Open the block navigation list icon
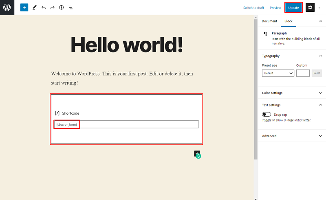326x200 pixels. (70, 7)
